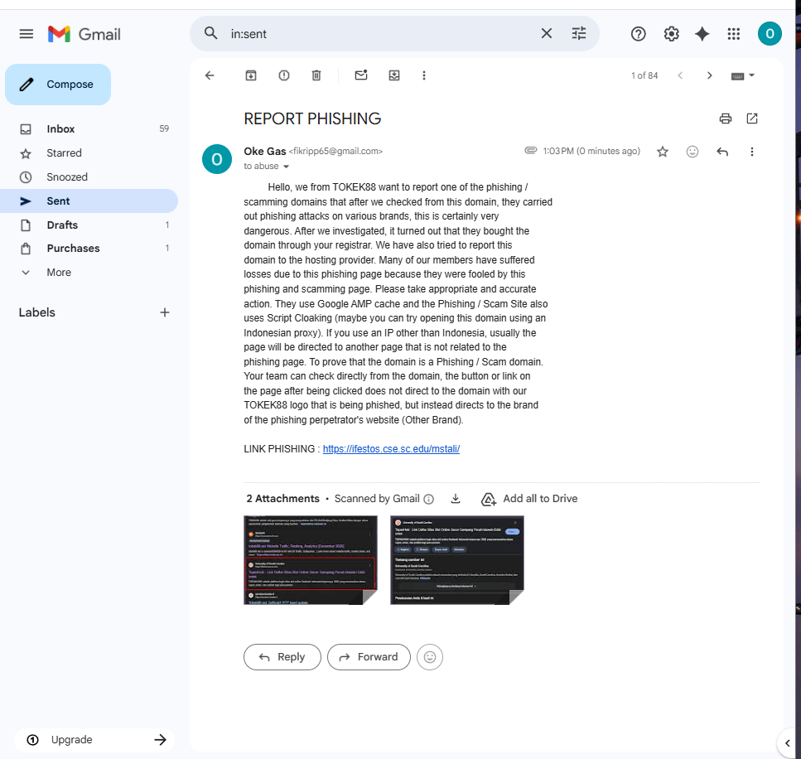Click the Labels heading
Screen dimensions: 801x759
pyautogui.click(x=36, y=312)
